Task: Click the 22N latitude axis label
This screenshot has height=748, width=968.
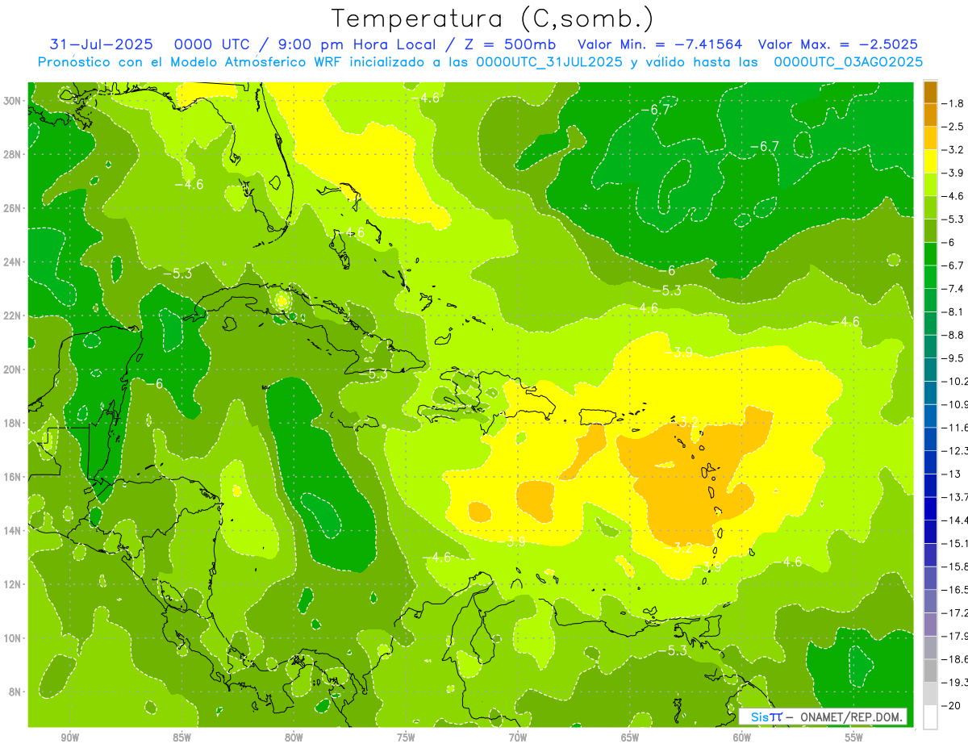Action: click(13, 315)
